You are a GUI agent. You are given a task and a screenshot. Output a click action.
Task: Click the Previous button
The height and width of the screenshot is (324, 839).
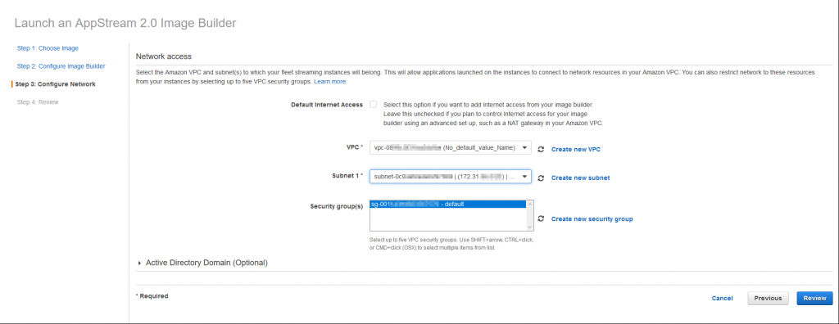tap(768, 299)
